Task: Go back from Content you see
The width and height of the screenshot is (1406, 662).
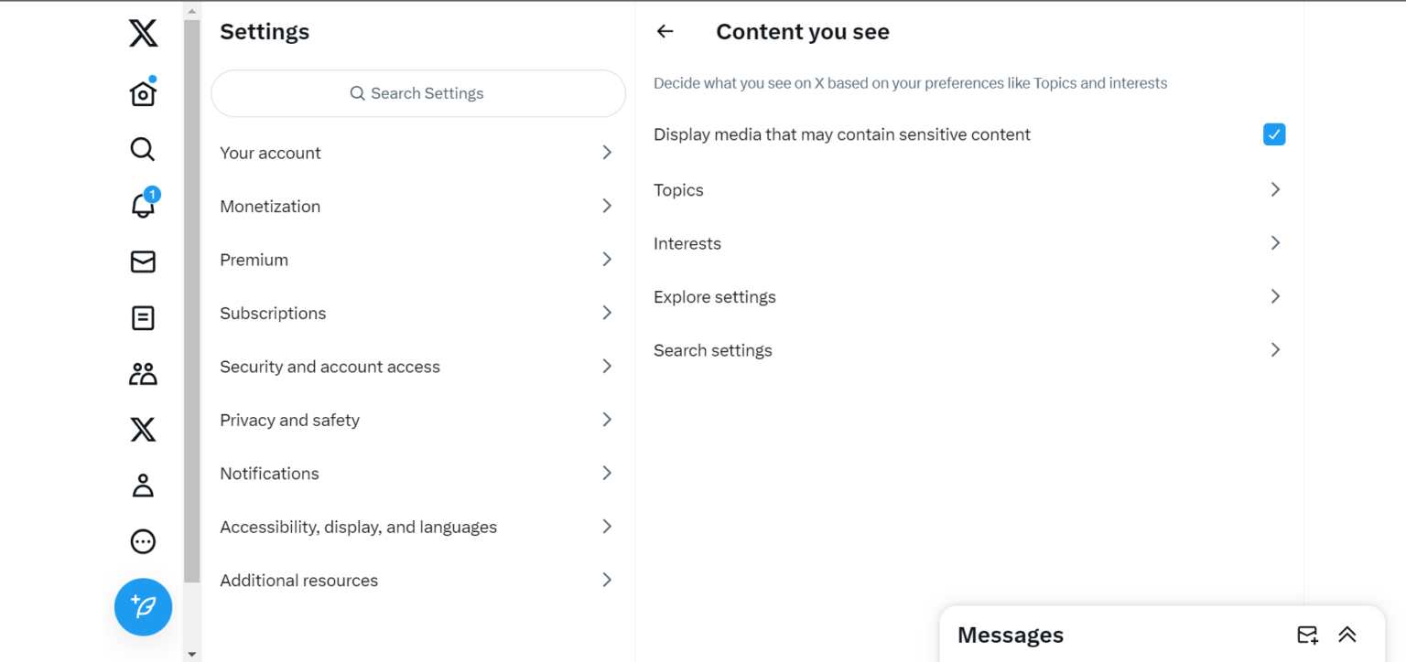Action: pos(665,31)
